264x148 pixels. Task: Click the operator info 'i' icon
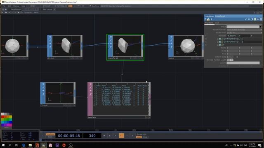pyautogui.click(x=211, y=19)
